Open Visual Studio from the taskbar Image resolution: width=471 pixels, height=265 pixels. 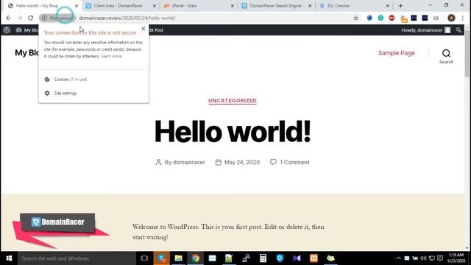[x=297, y=258]
